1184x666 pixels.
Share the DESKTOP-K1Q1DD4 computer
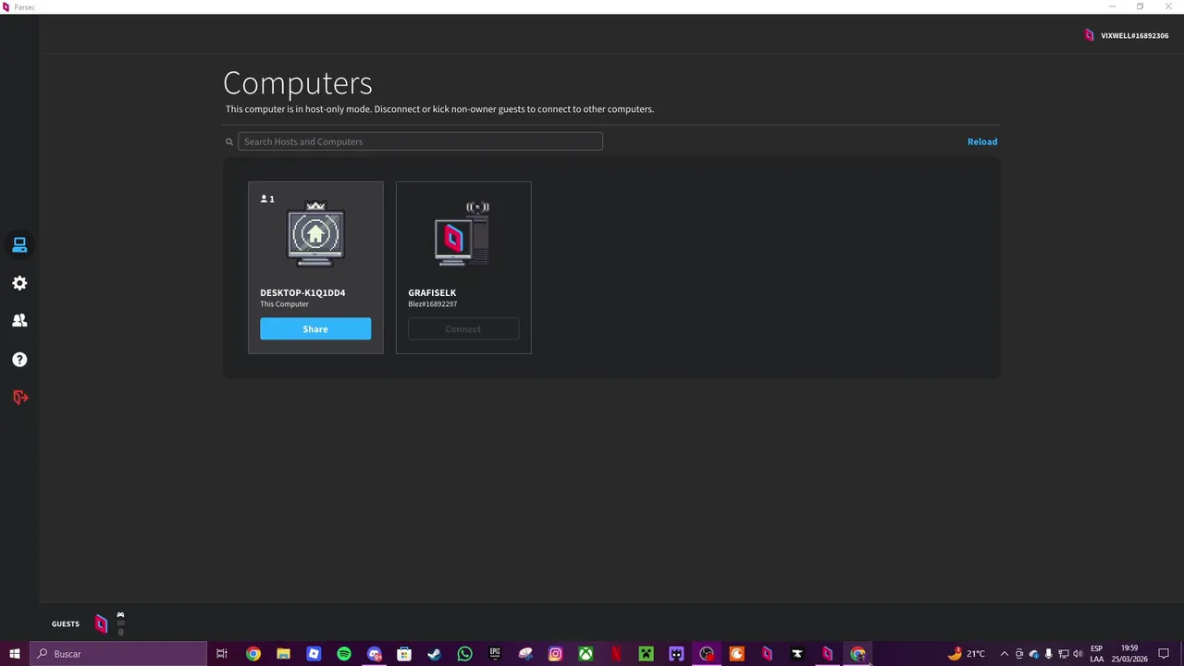click(315, 329)
